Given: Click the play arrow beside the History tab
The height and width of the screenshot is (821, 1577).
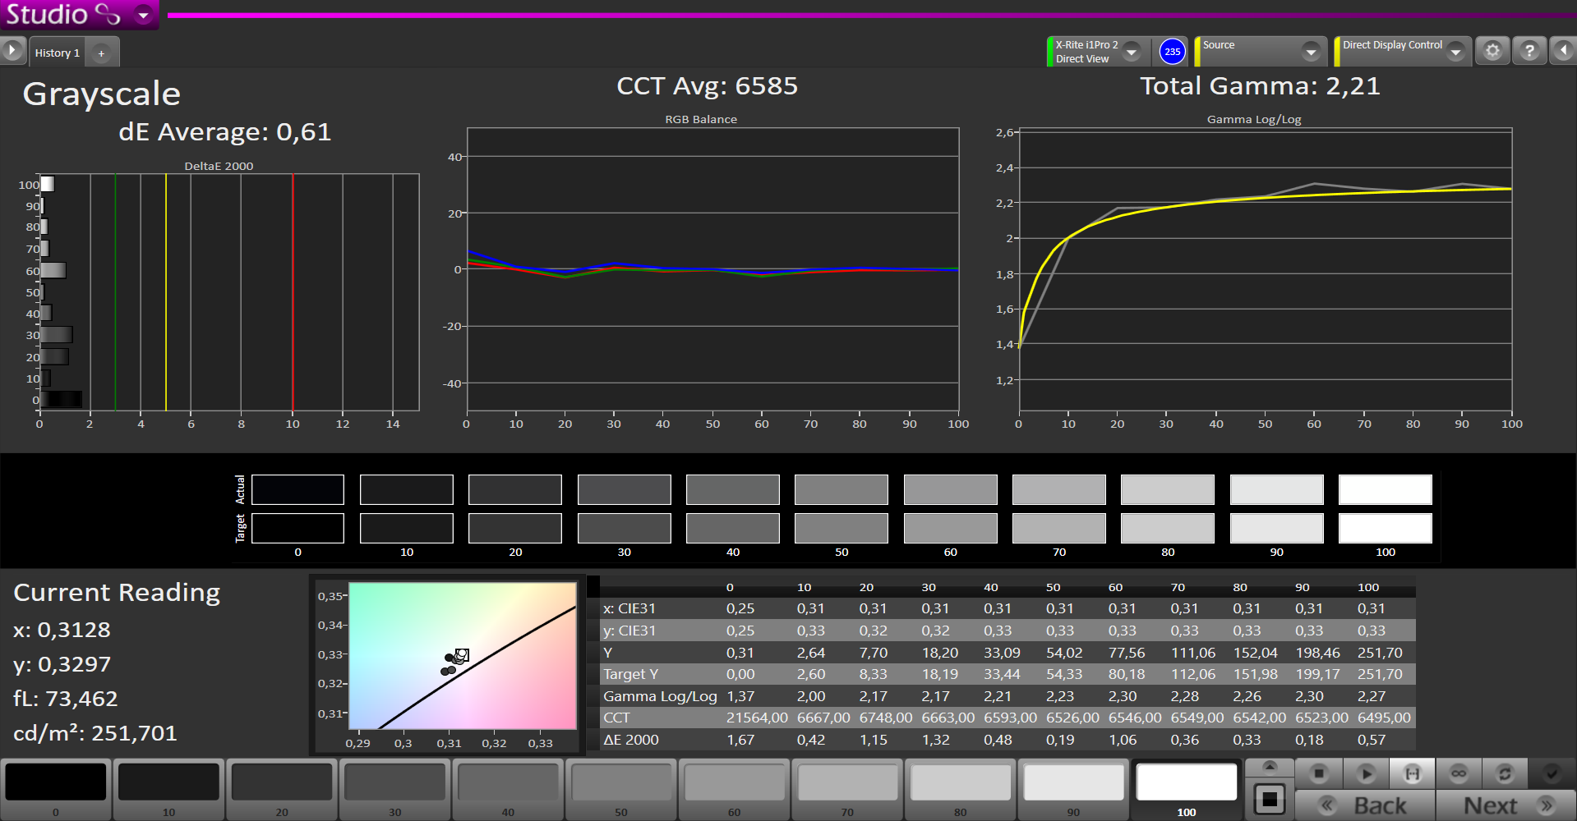Looking at the screenshot, I should click(x=12, y=51).
